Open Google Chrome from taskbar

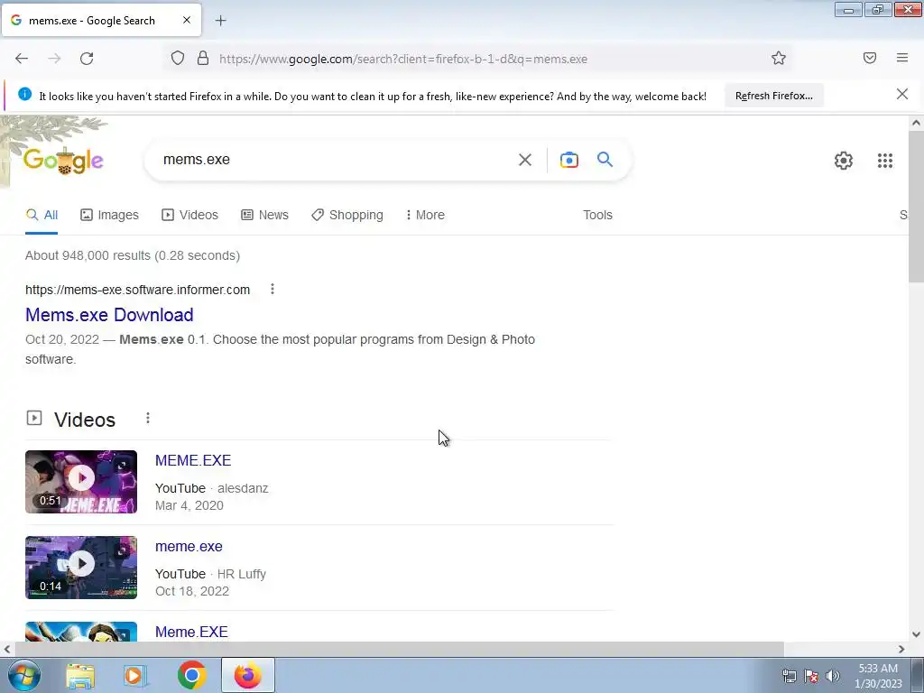coord(191,675)
